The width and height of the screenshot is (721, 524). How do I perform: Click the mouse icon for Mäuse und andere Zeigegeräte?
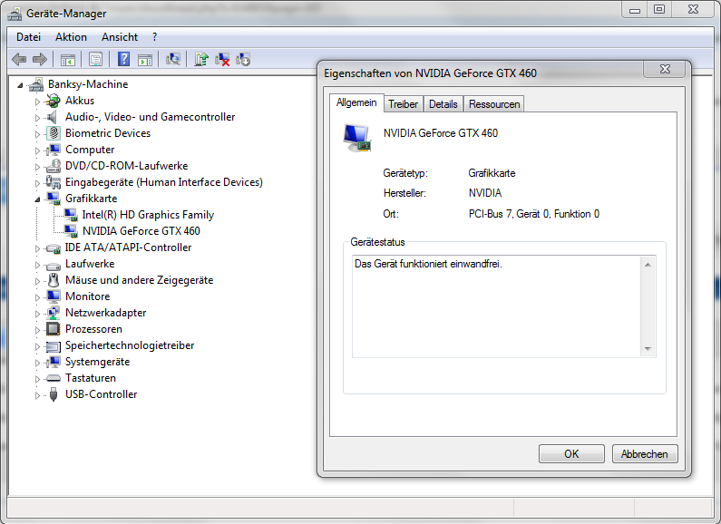pyautogui.click(x=54, y=280)
